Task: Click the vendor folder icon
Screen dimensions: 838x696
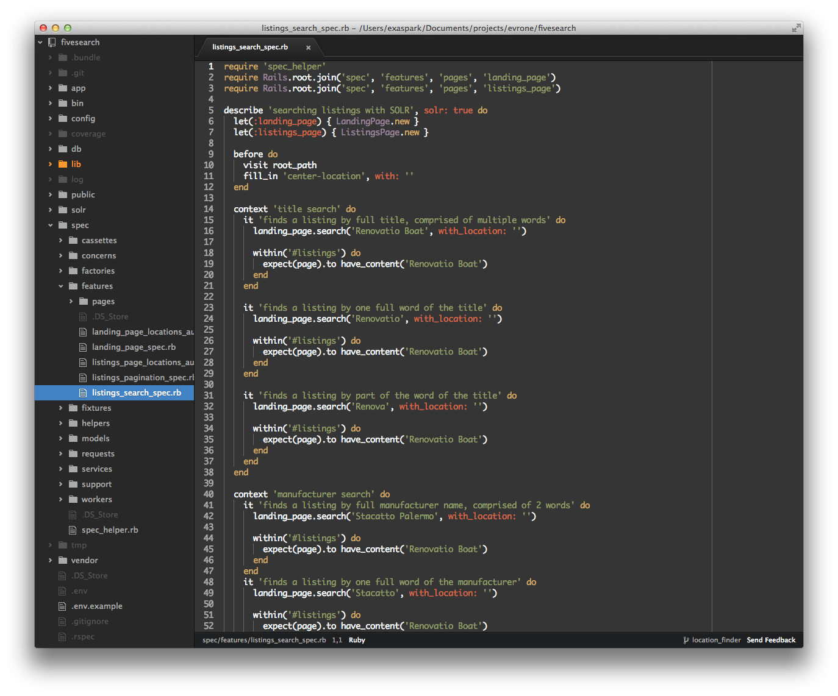Action: (x=63, y=560)
